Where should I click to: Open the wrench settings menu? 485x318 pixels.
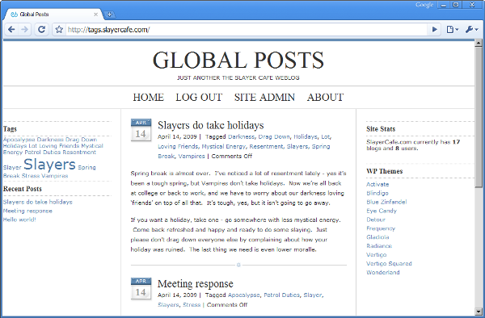point(471,30)
